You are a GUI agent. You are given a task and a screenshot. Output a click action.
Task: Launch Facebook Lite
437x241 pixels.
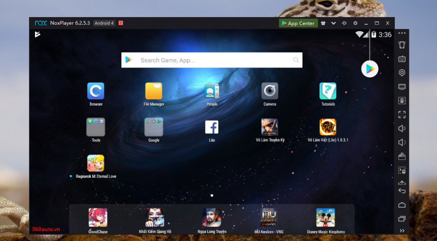pos(212,127)
